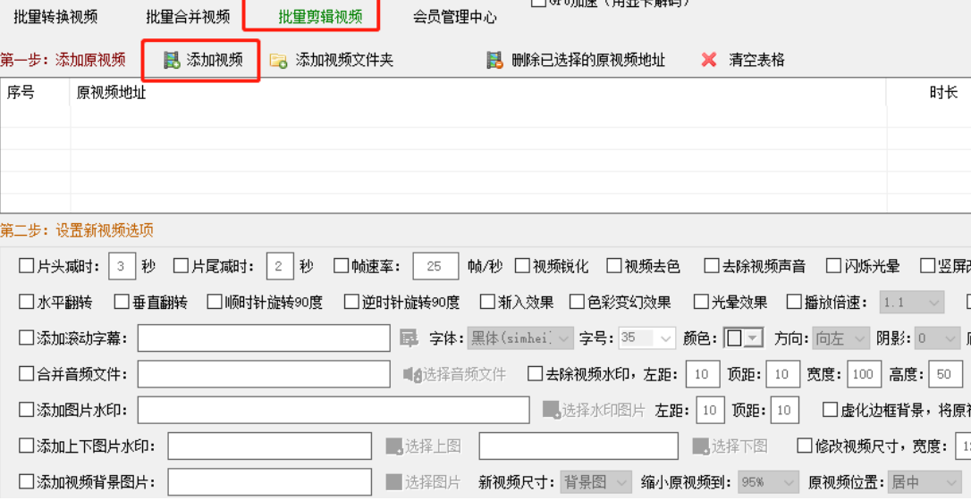Image resolution: width=971 pixels, height=500 pixels.
Task: Click 选择音频文件 button text
Action: coord(464,374)
